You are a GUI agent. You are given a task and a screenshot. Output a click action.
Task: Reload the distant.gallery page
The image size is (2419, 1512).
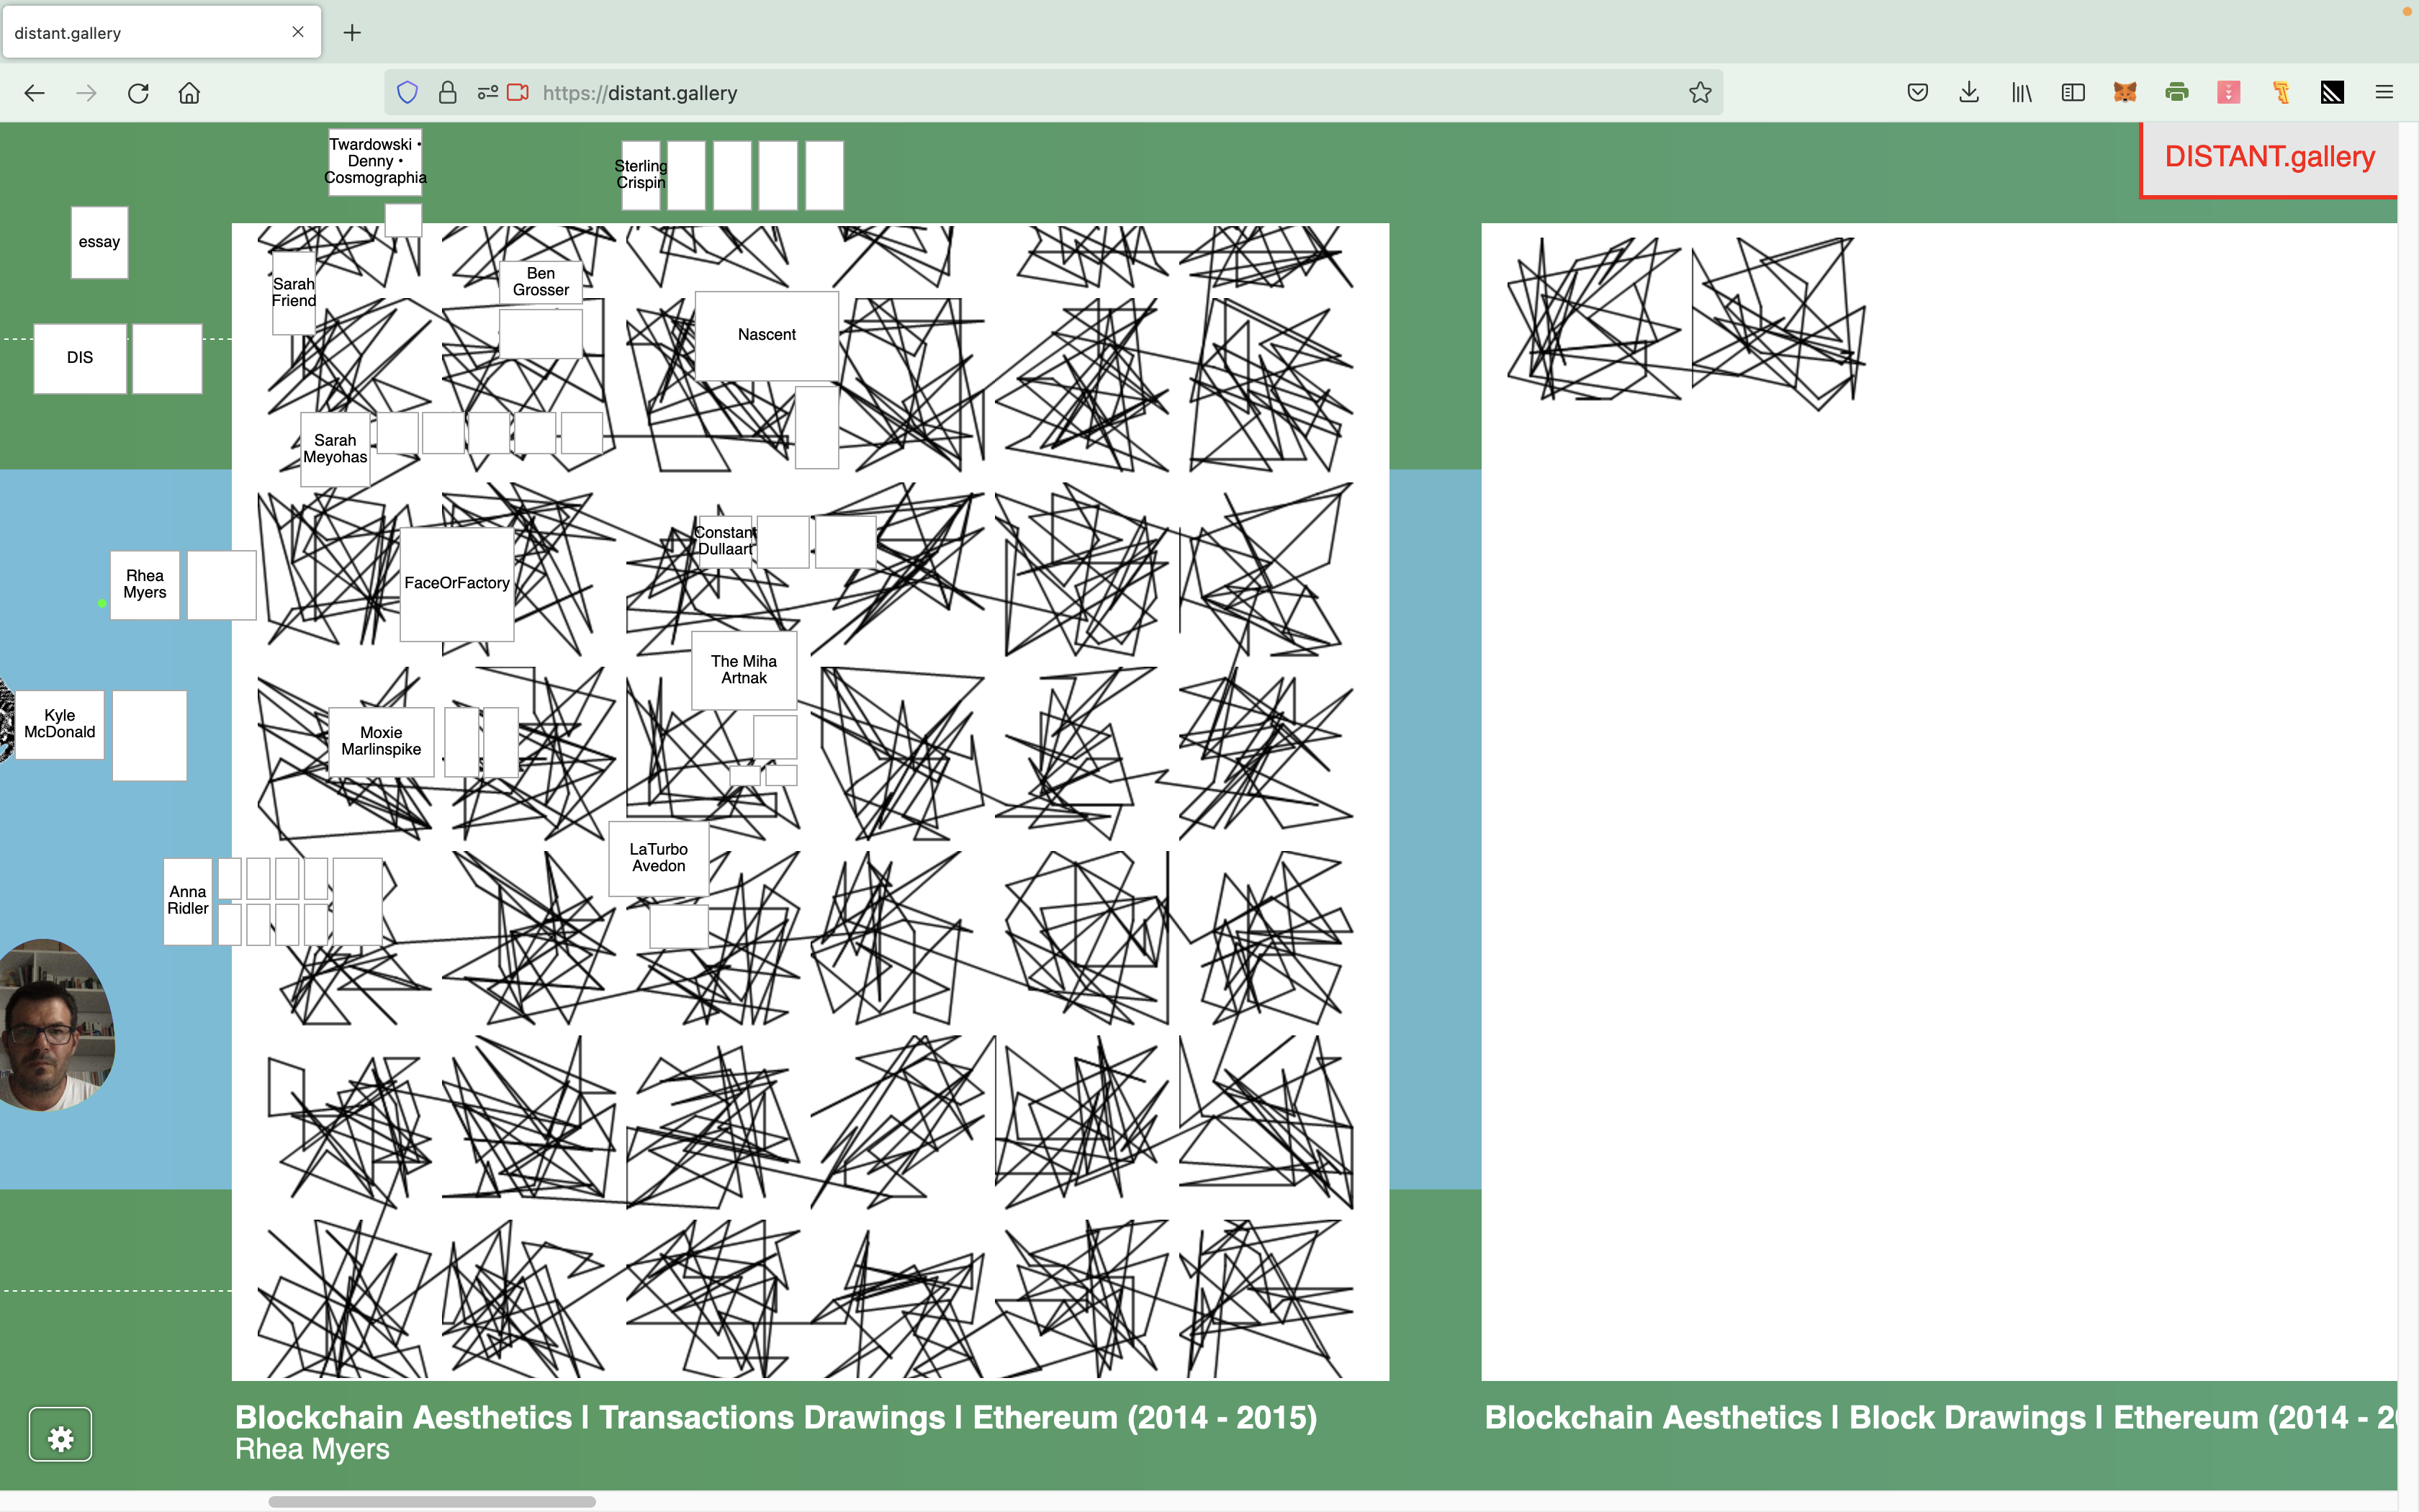coord(138,93)
